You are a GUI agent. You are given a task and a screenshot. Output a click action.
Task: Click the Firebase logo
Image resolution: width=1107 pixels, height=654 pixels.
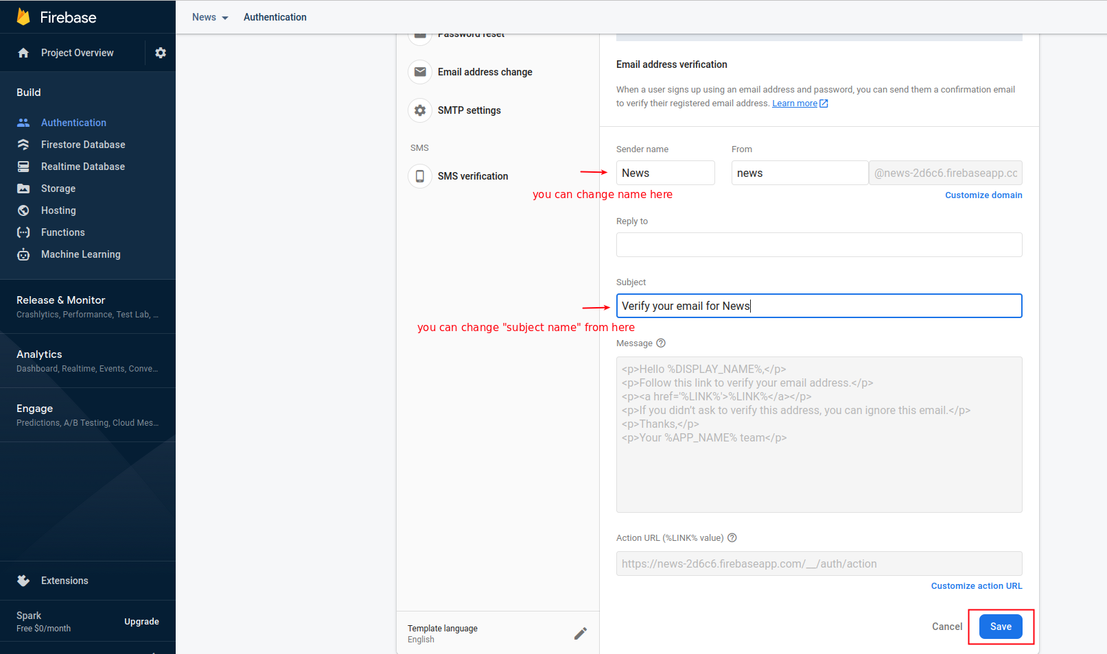click(24, 17)
